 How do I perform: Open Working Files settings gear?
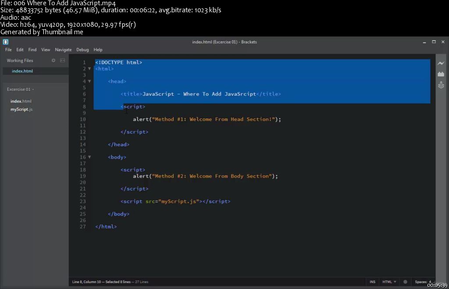tap(53, 61)
